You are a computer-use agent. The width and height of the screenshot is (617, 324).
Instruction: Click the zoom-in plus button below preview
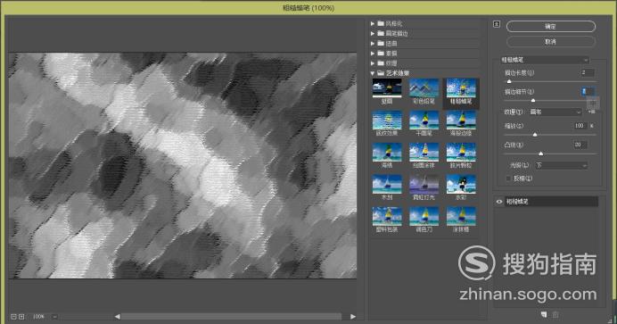(21, 317)
